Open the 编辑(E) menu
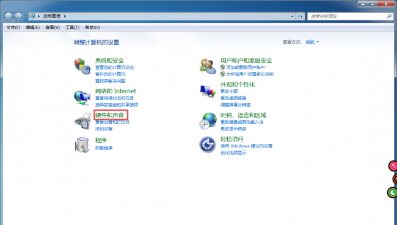Viewport: 397px width, 225px height. pos(32,27)
